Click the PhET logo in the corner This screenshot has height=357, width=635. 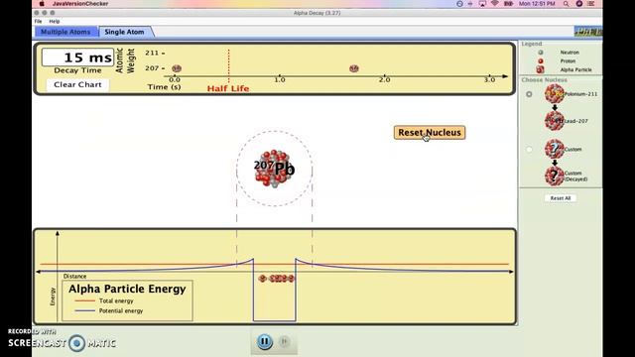pyautogui.click(x=588, y=32)
